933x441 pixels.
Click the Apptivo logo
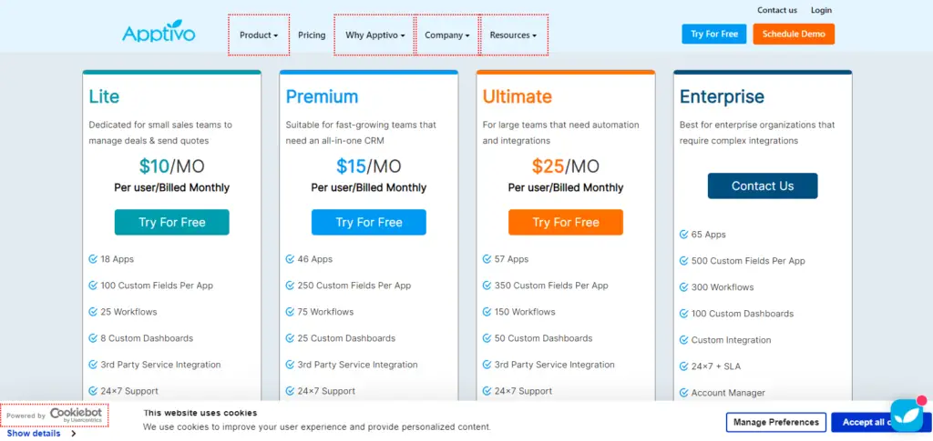tap(159, 34)
